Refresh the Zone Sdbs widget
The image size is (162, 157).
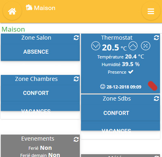tap(156, 99)
